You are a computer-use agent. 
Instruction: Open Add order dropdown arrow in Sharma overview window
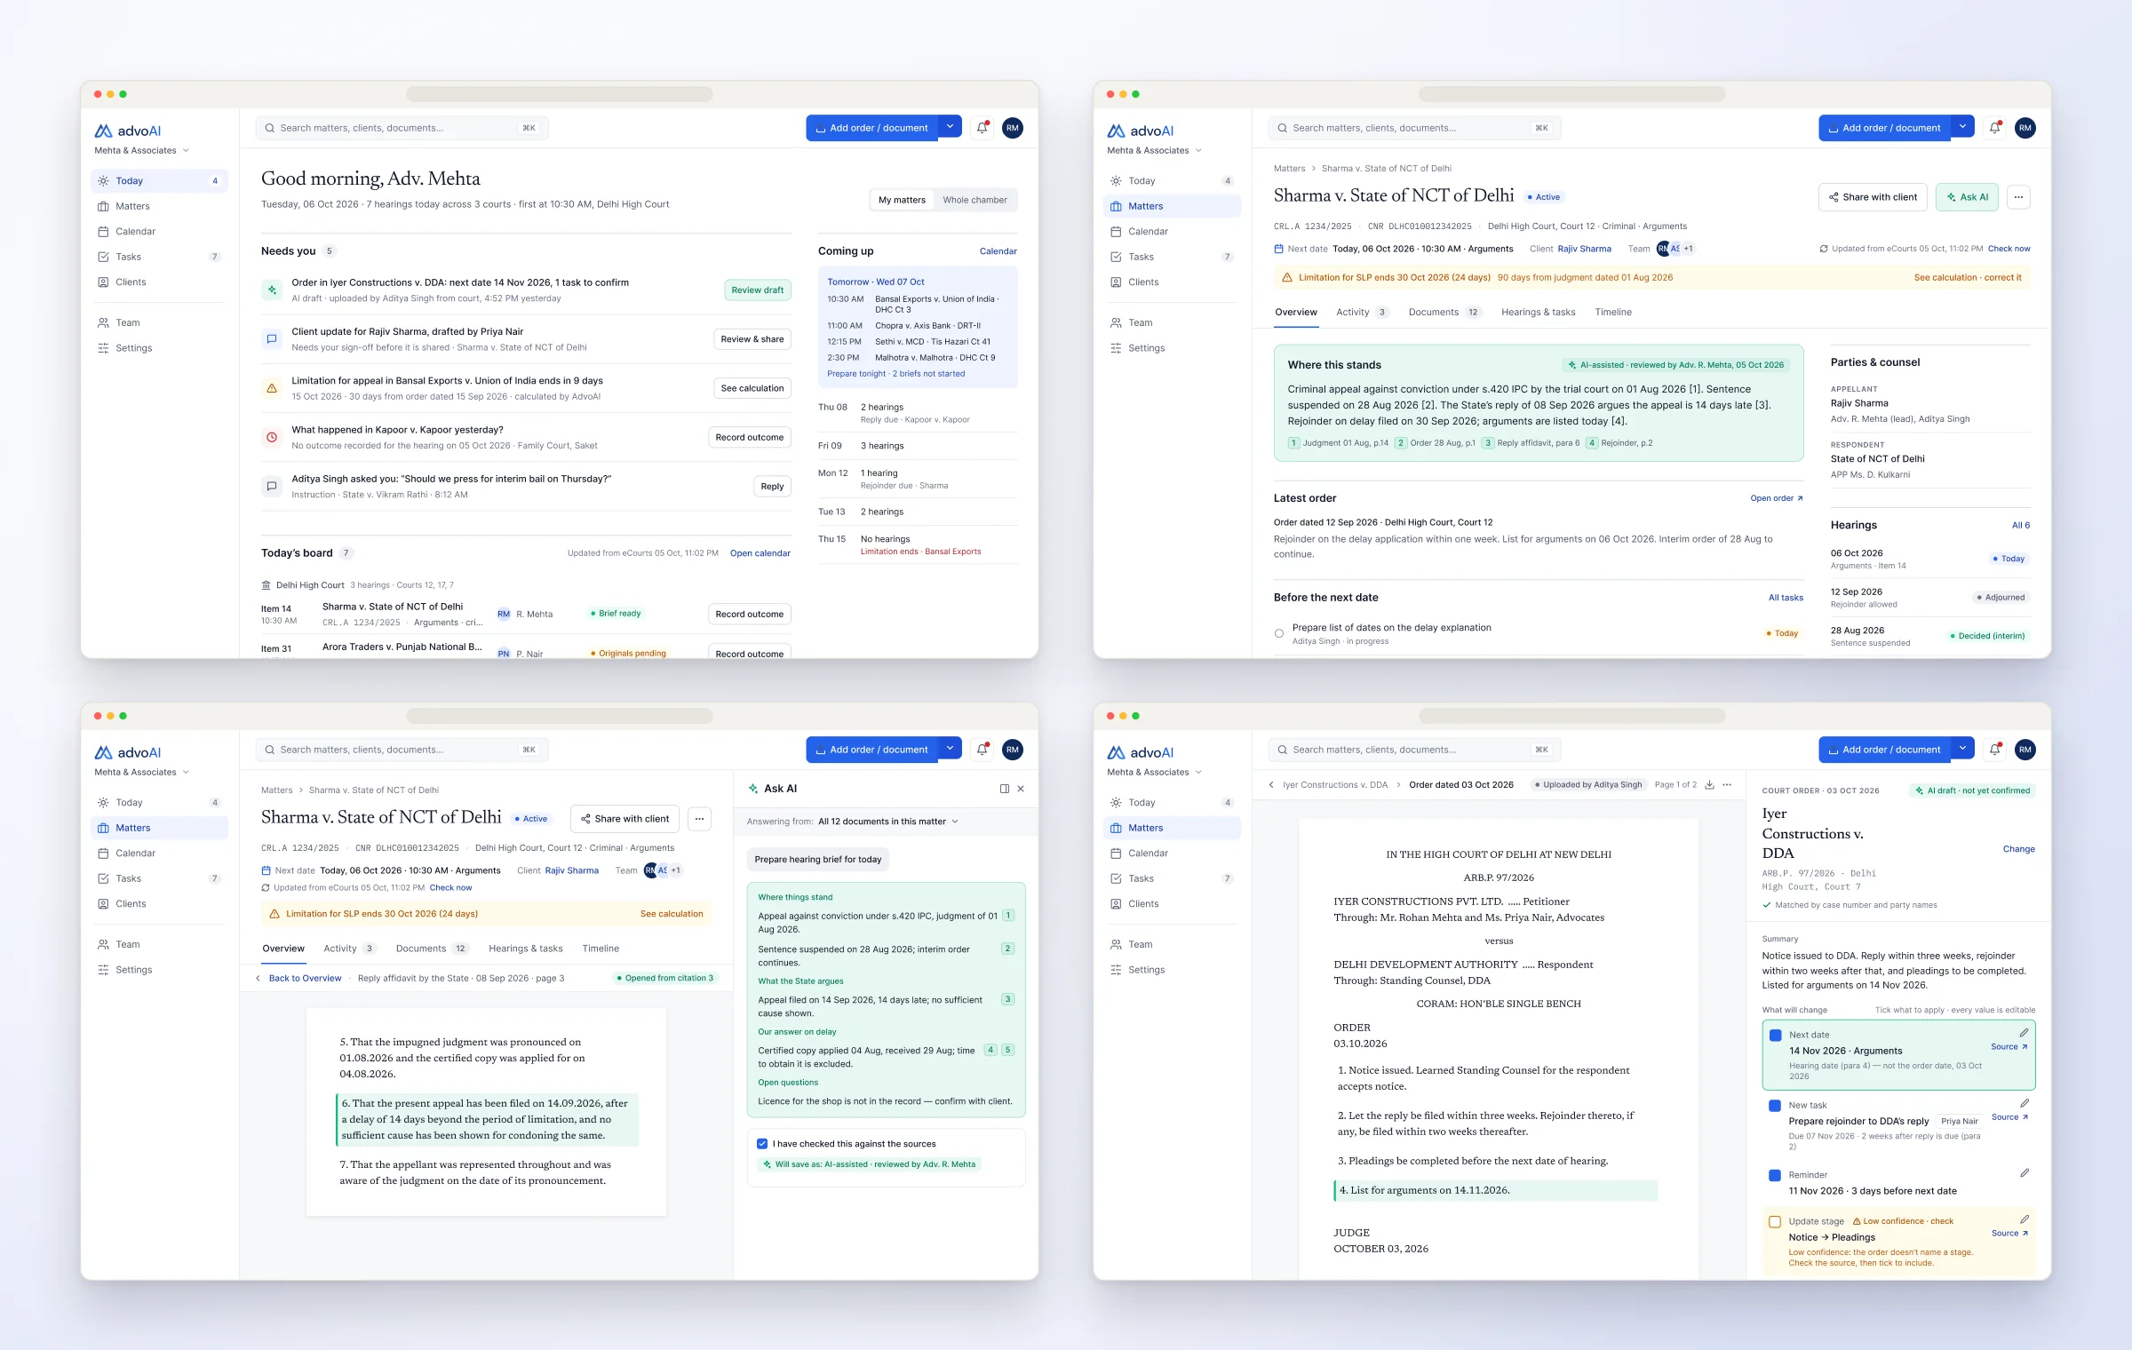pyautogui.click(x=1962, y=127)
